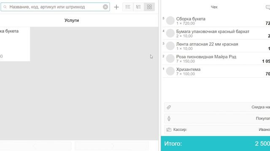Select Лента атласная 22 мм красная row
Viewport: 270px width, 151px height.
216,46
